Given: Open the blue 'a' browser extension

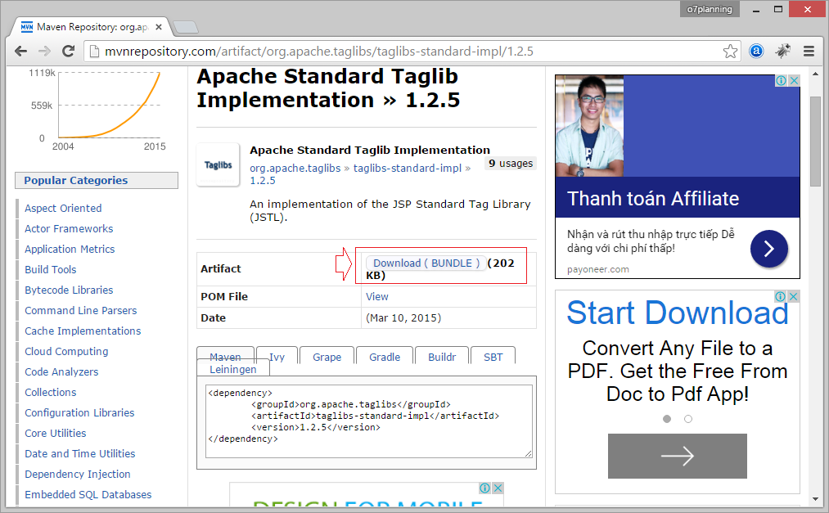Looking at the screenshot, I should 756,52.
